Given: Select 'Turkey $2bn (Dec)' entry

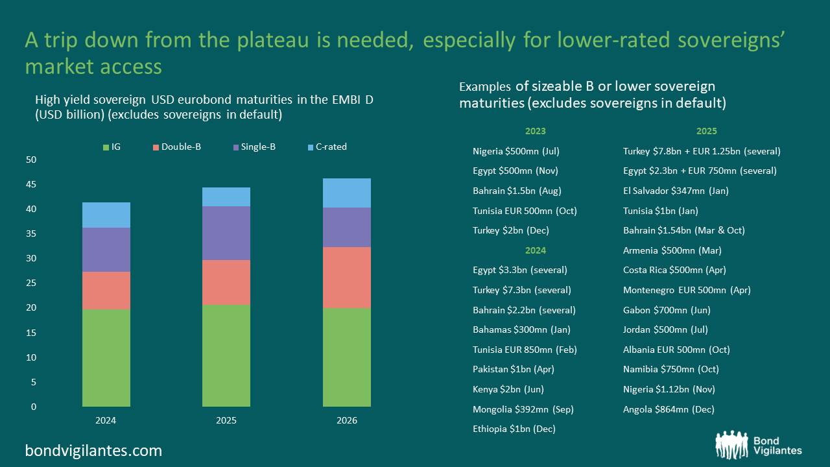Looking at the screenshot, I should [510, 230].
